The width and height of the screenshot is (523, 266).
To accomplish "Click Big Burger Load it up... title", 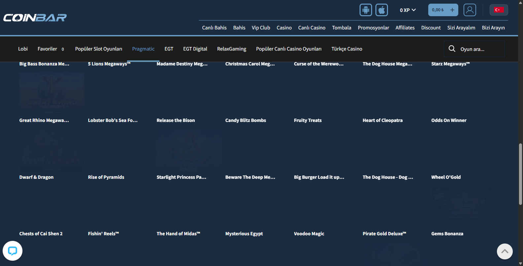I will tap(319, 177).
